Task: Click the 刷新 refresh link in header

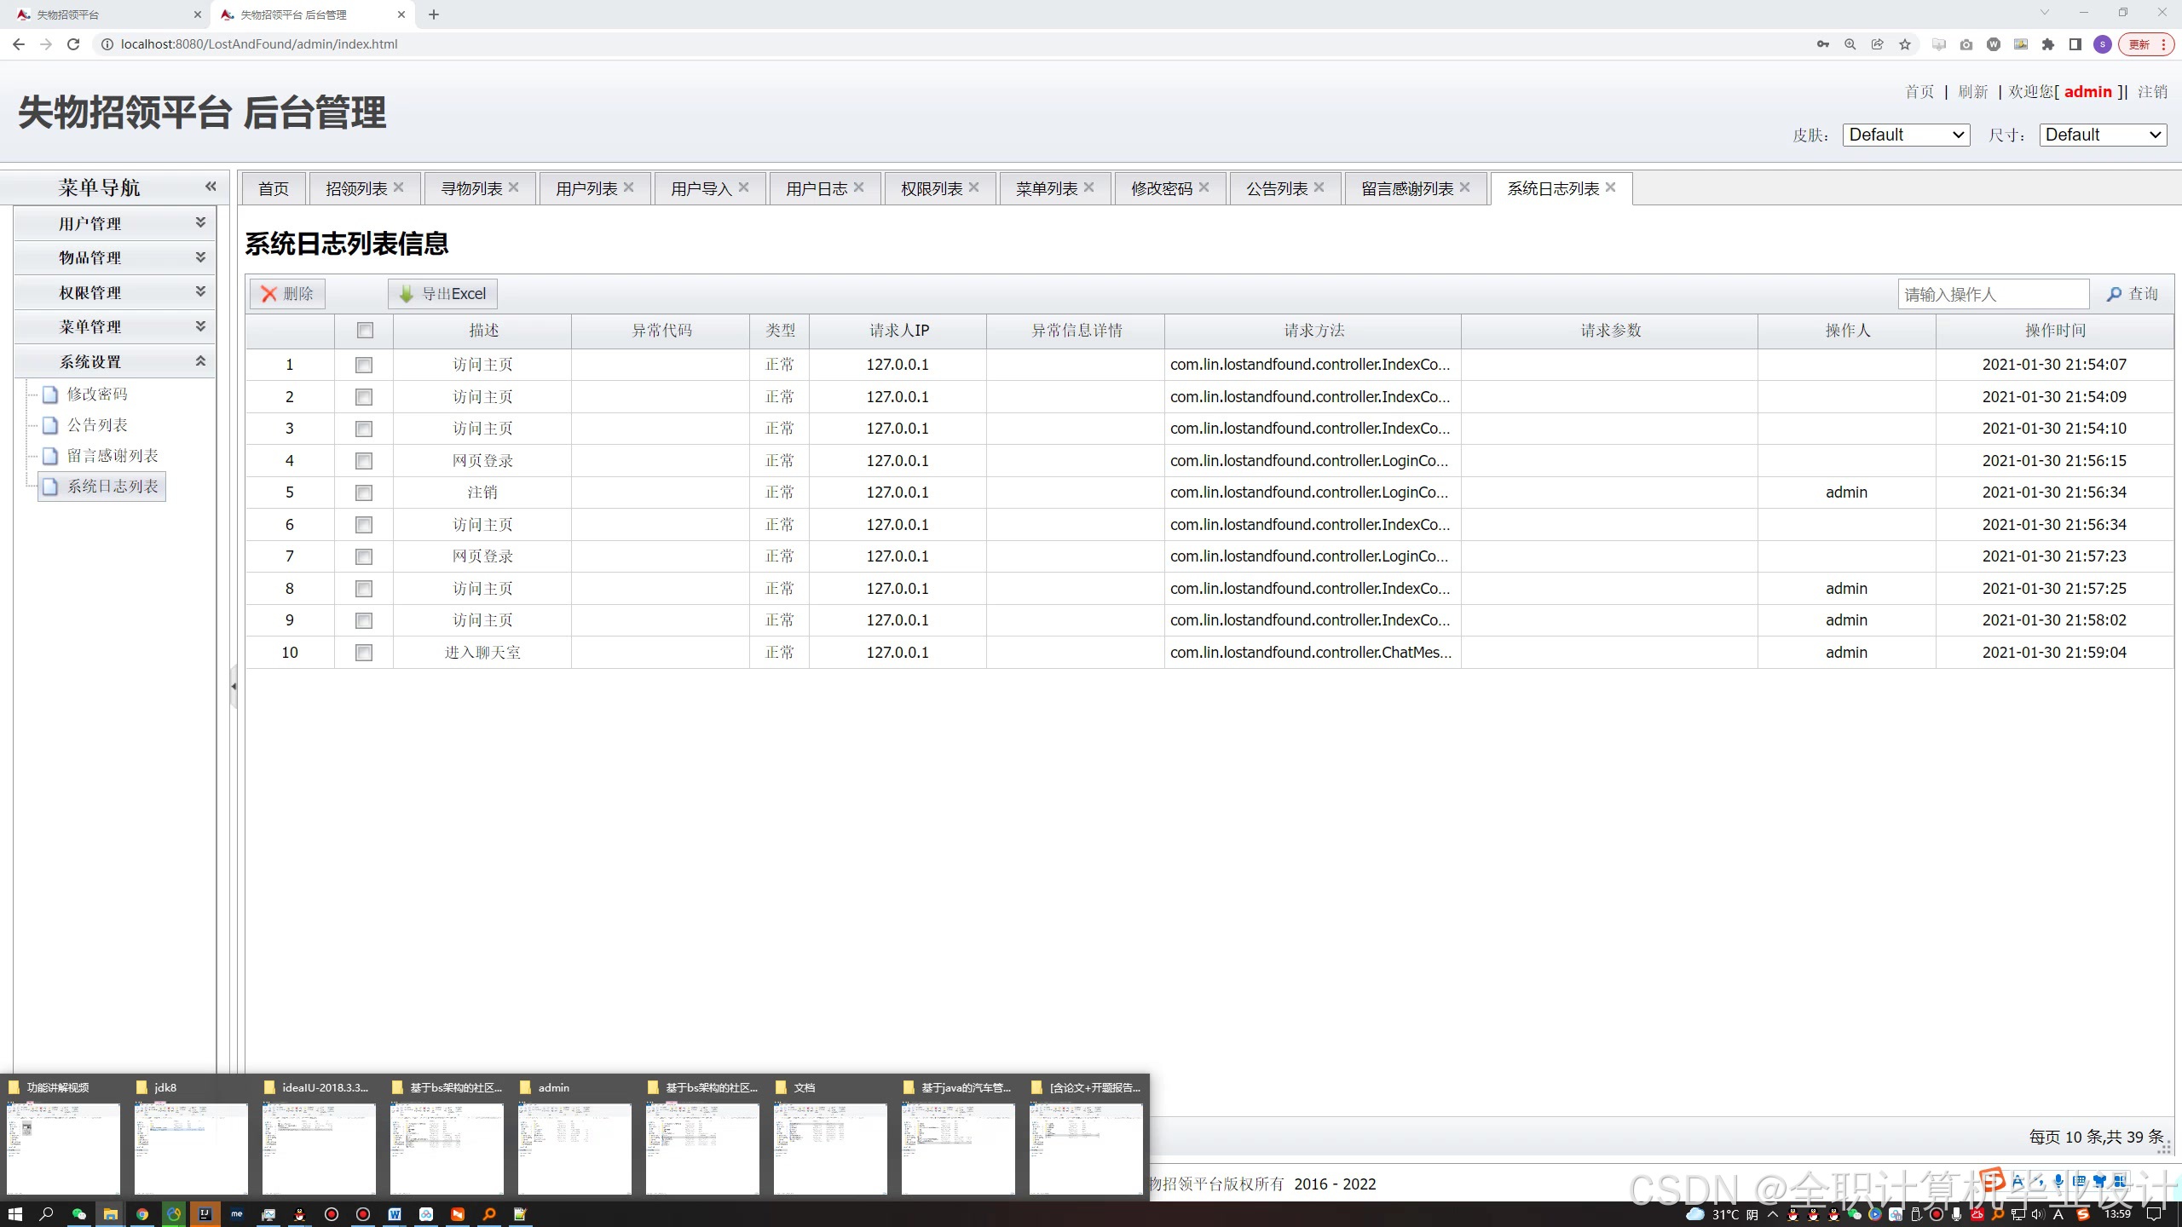Action: (1972, 91)
